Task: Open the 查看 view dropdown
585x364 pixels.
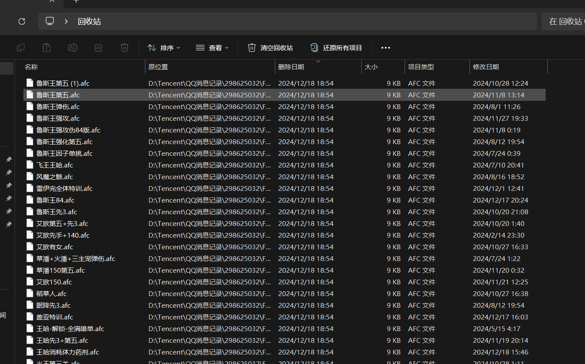Action: [x=212, y=48]
